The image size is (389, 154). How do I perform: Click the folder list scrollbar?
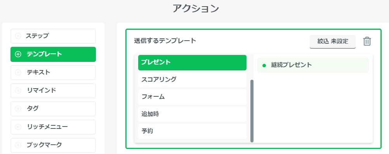(x=252, y=111)
